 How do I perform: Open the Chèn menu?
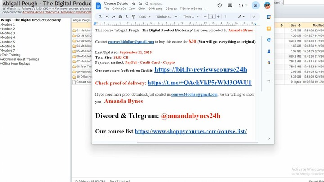142,9
